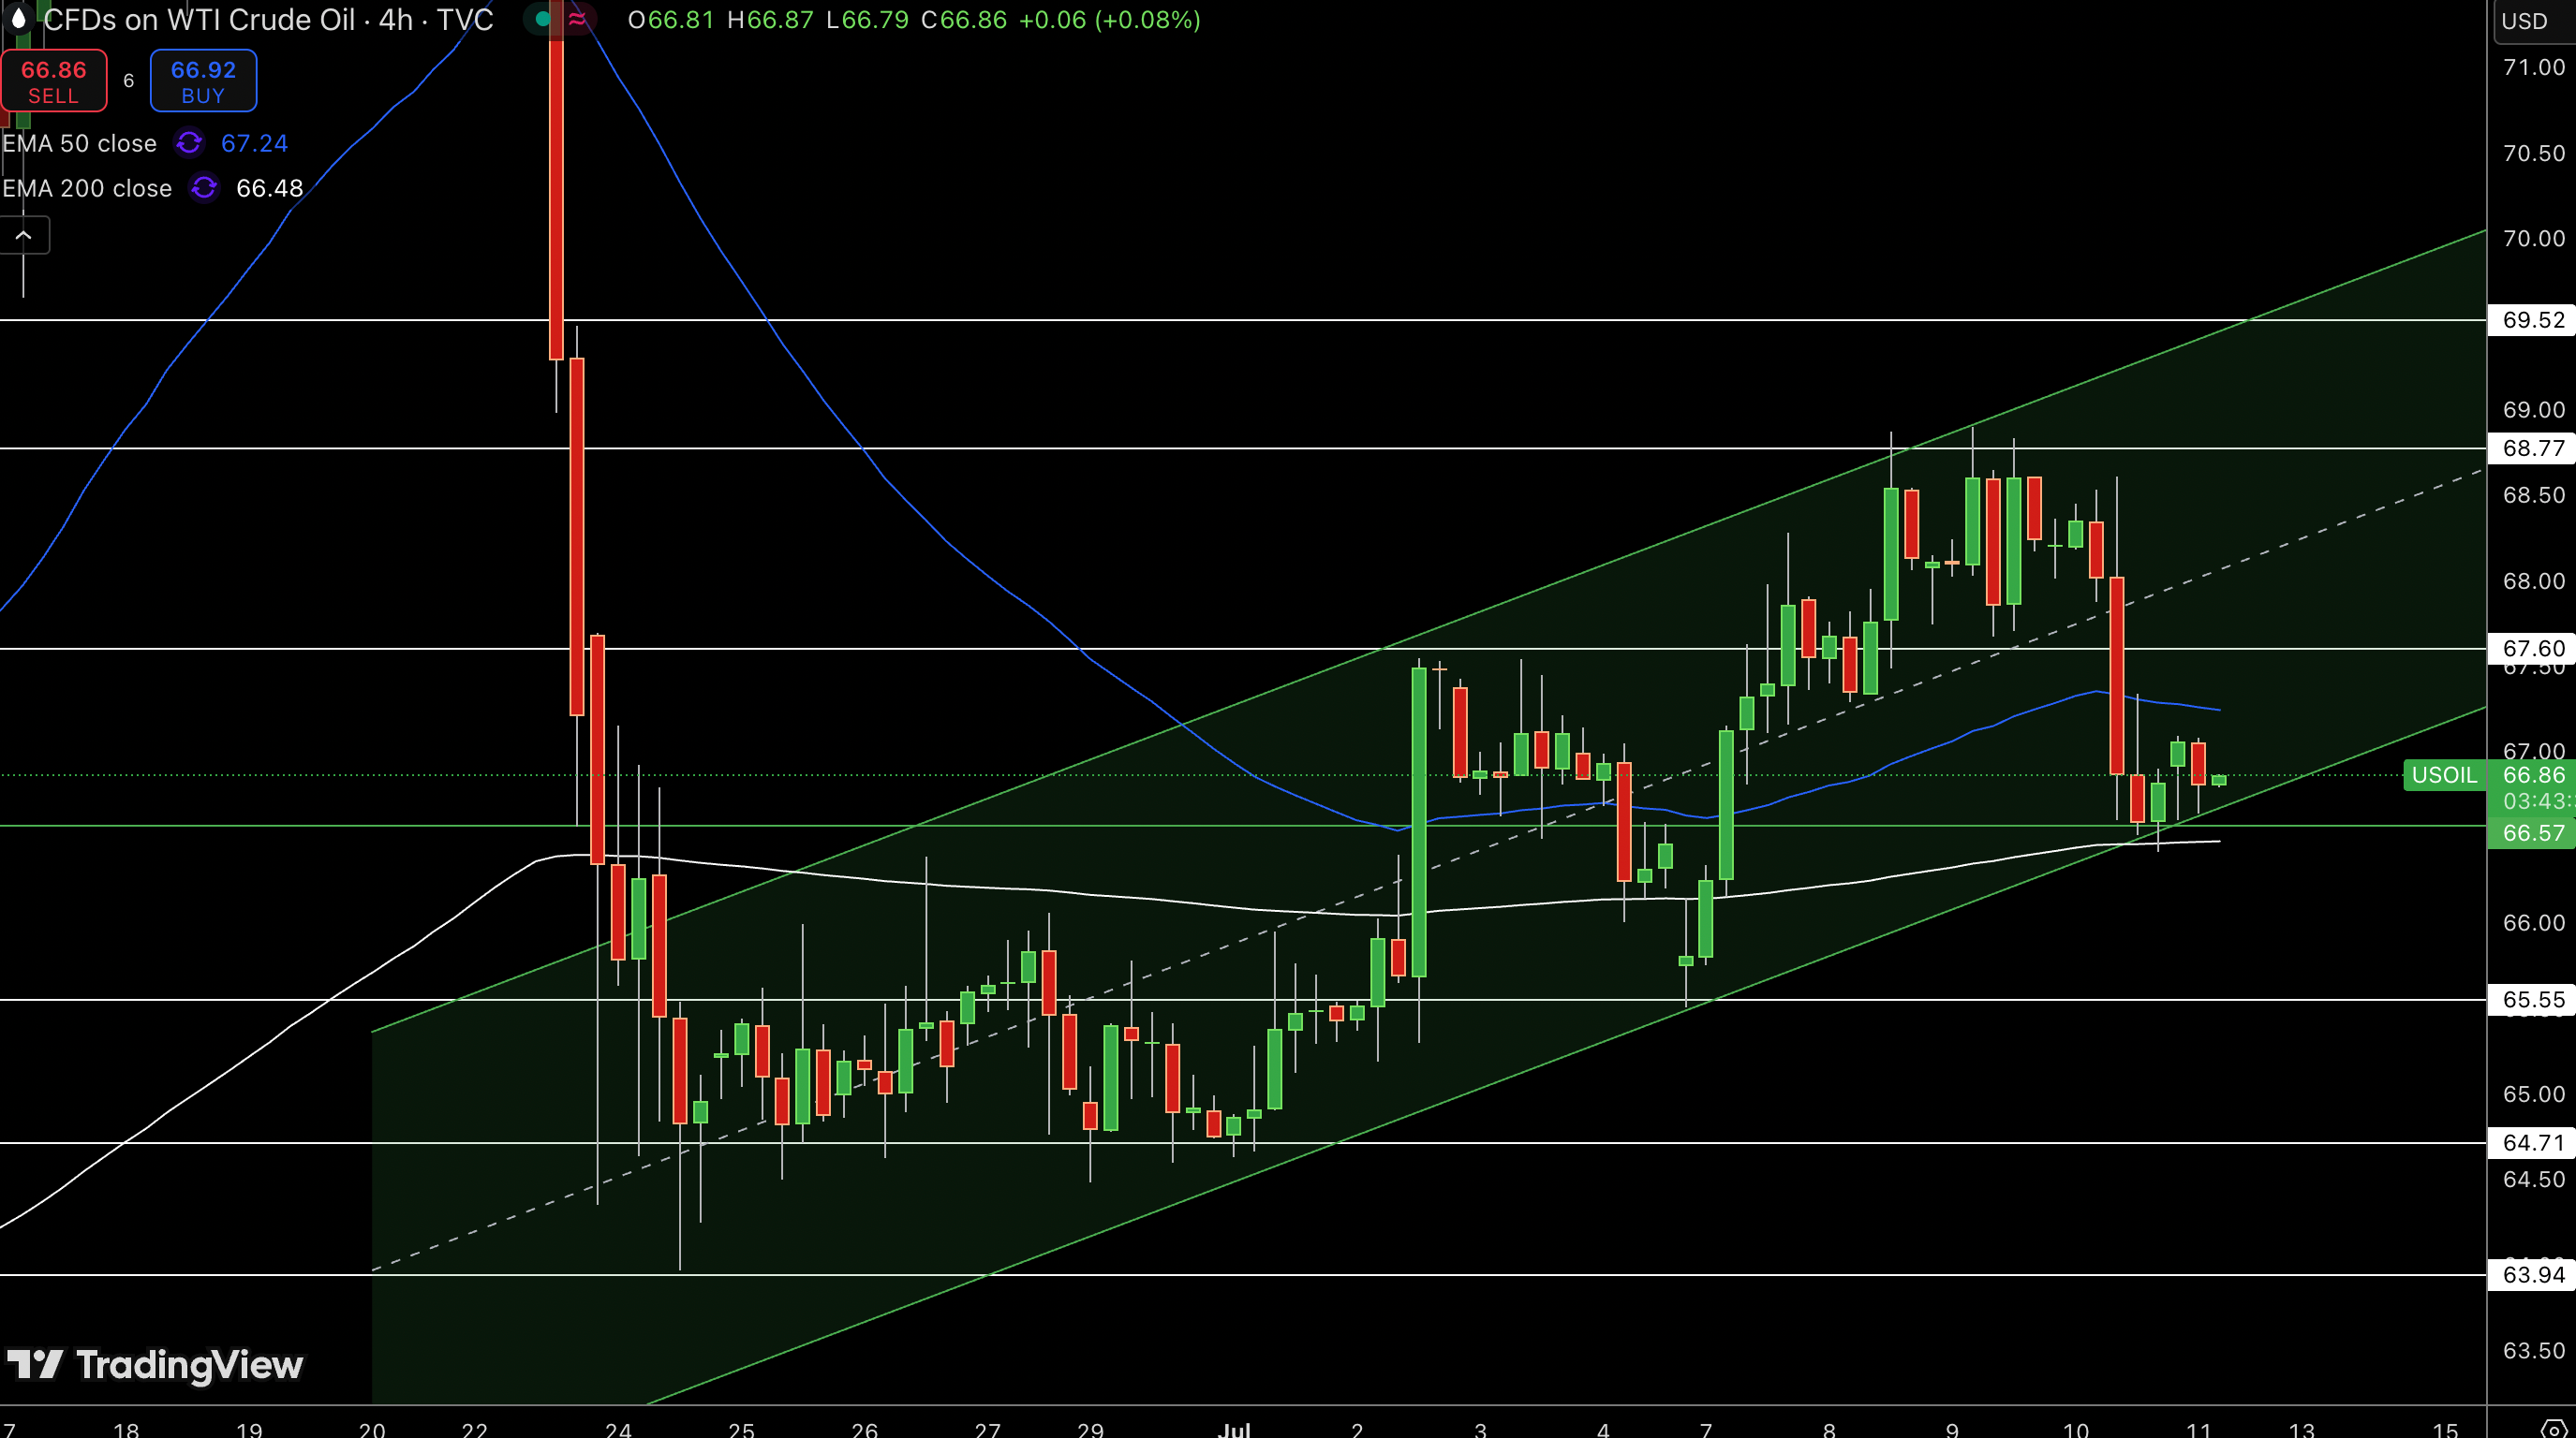2576x1438 pixels.
Task: Click the red 66.86 SELL button
Action: pyautogui.click(x=54, y=81)
